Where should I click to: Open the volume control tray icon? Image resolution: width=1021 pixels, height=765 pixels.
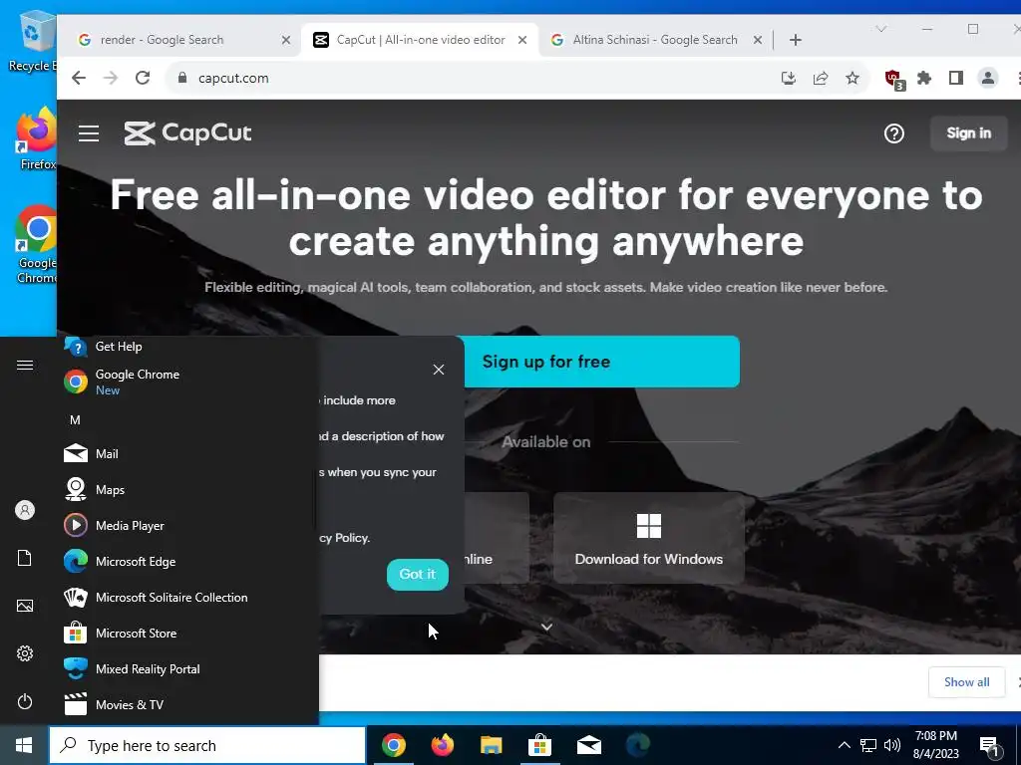click(892, 745)
